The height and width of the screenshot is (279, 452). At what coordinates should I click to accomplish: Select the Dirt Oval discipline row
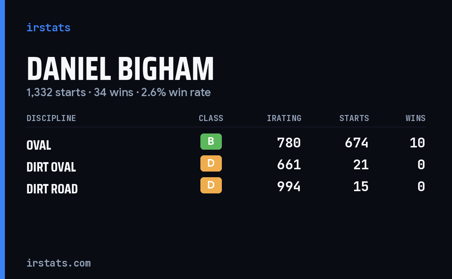pyautogui.click(x=226, y=165)
